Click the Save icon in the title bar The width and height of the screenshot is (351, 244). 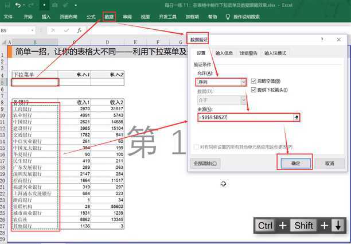click(x=7, y=5)
